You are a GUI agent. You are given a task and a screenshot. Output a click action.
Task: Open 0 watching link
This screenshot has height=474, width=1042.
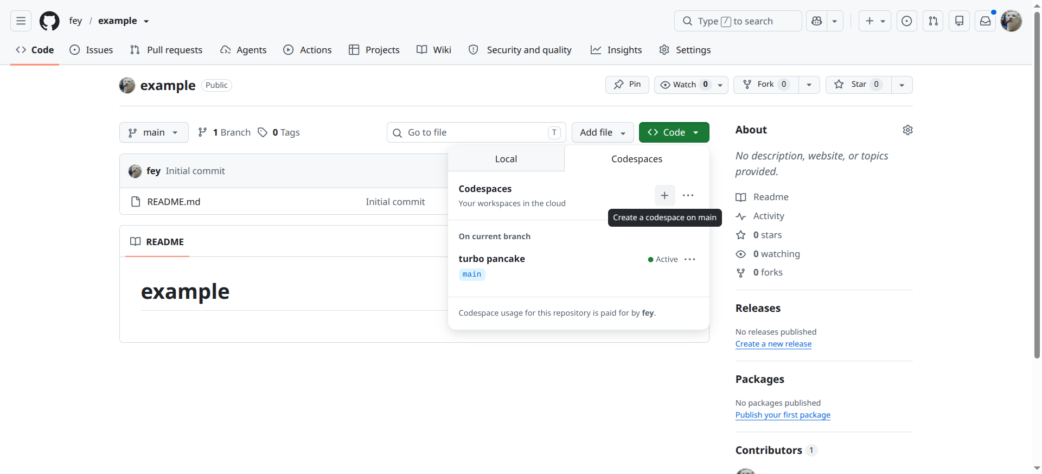(768, 254)
